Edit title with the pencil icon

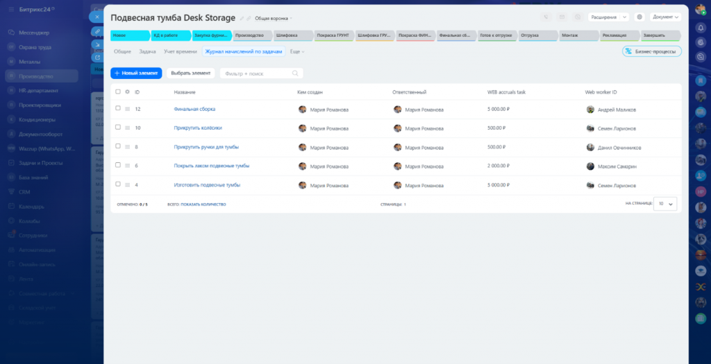pos(242,19)
